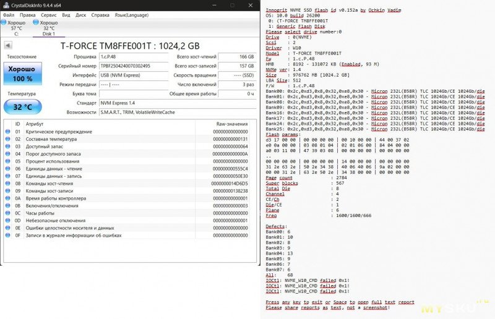Select the 02 Составная температура attribute row

pos(127,139)
